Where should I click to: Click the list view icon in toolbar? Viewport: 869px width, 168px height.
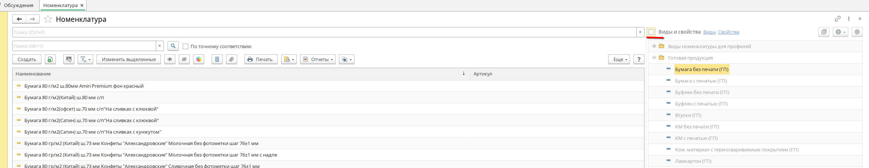(217, 59)
